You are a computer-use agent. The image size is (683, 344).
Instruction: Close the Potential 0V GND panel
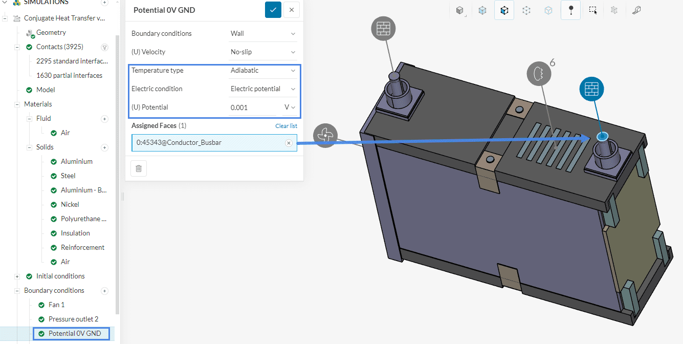click(x=292, y=10)
